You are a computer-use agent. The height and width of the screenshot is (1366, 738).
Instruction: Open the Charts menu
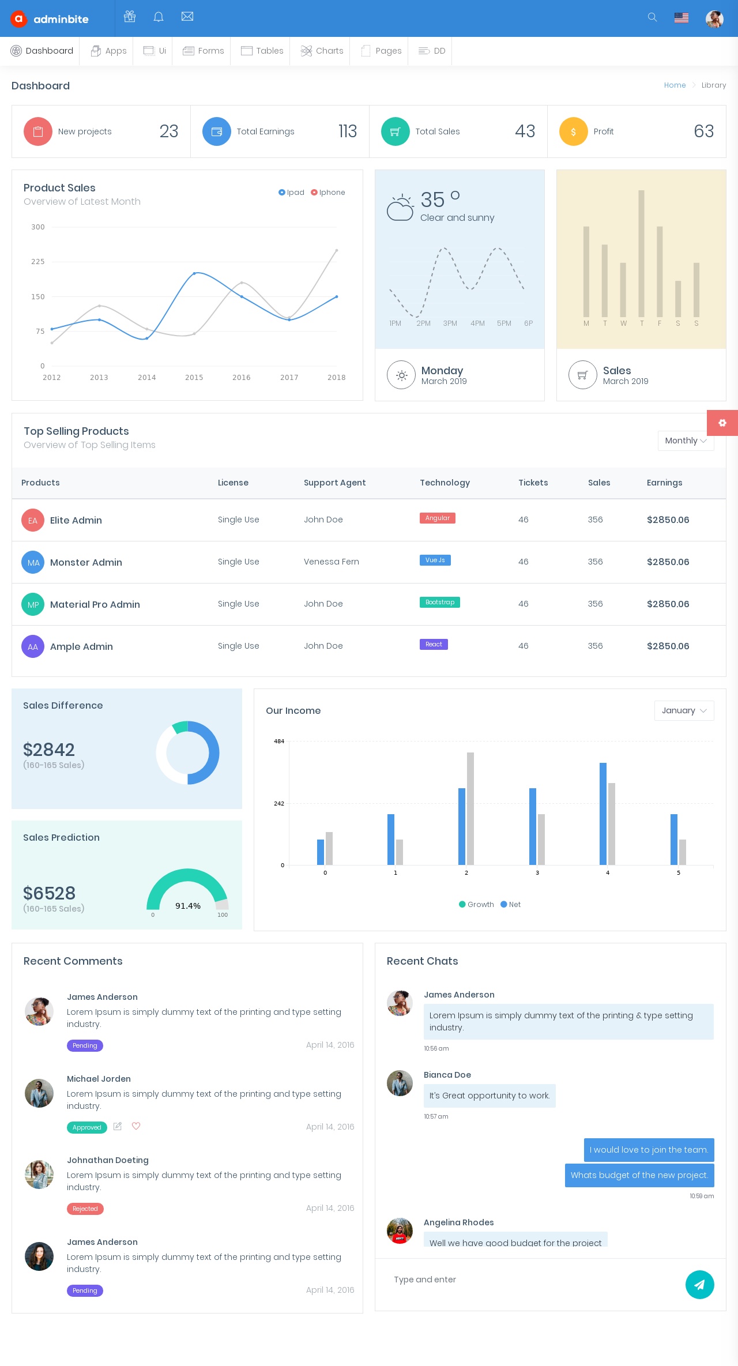click(x=322, y=51)
